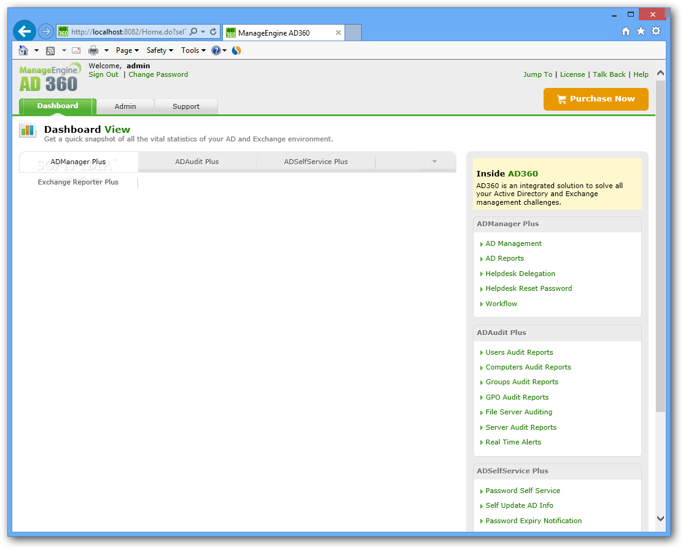
Task: Open Password Expiry Notification link
Action: pyautogui.click(x=534, y=521)
